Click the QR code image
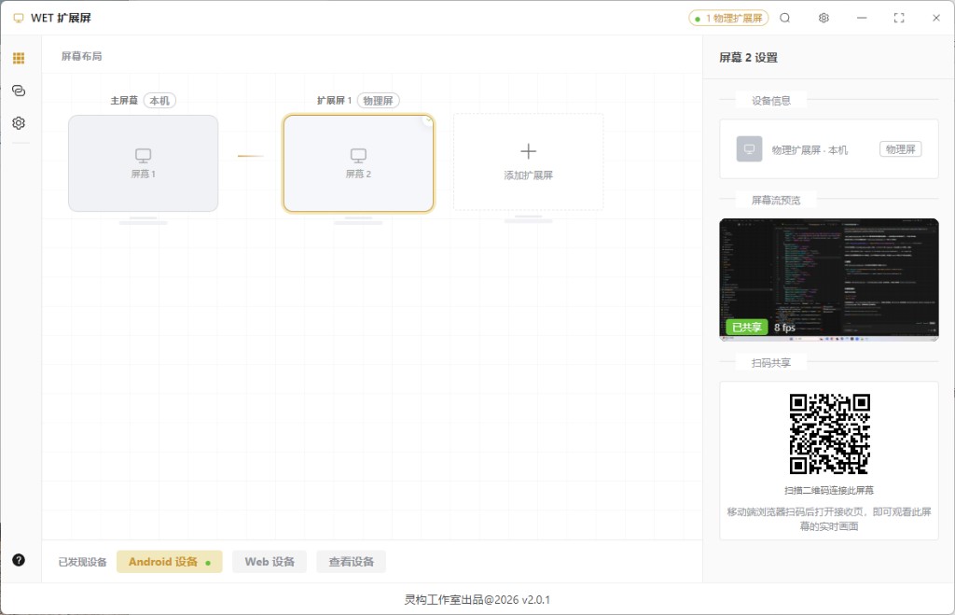Viewport: 955px width, 615px height. pyautogui.click(x=829, y=434)
